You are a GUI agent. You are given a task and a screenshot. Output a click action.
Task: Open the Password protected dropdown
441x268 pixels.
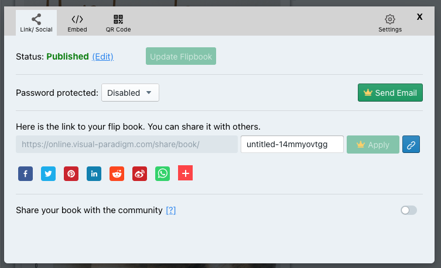click(x=130, y=93)
